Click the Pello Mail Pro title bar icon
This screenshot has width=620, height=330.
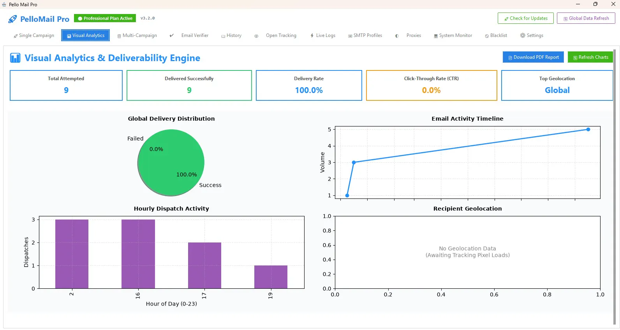point(4,5)
